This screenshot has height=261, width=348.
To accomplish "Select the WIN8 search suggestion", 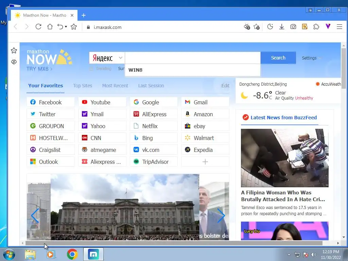I will tap(193, 70).
